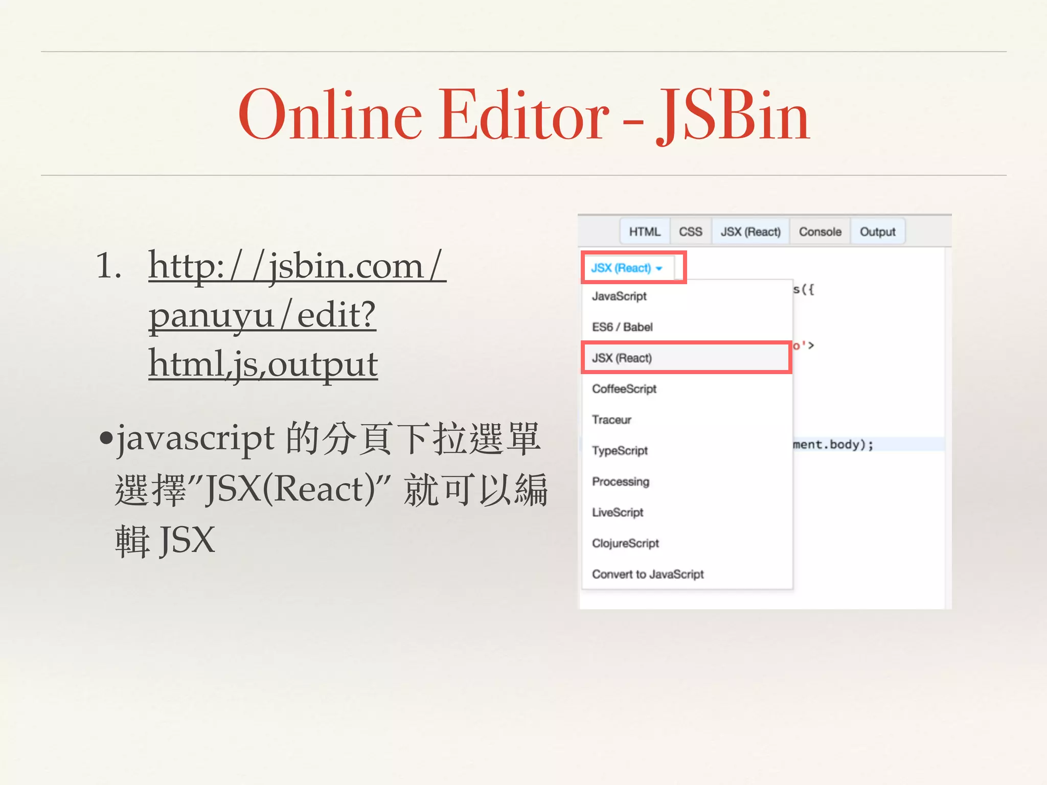Pick Traceur from the language list

687,420
